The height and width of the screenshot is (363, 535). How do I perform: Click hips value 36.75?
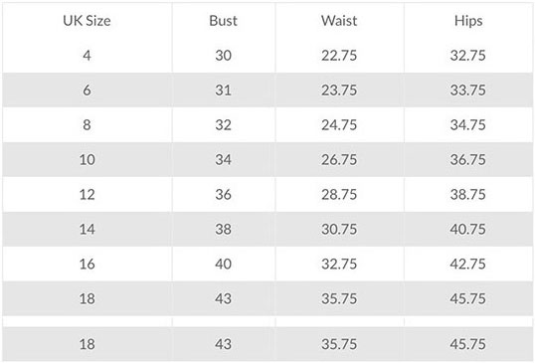click(467, 160)
